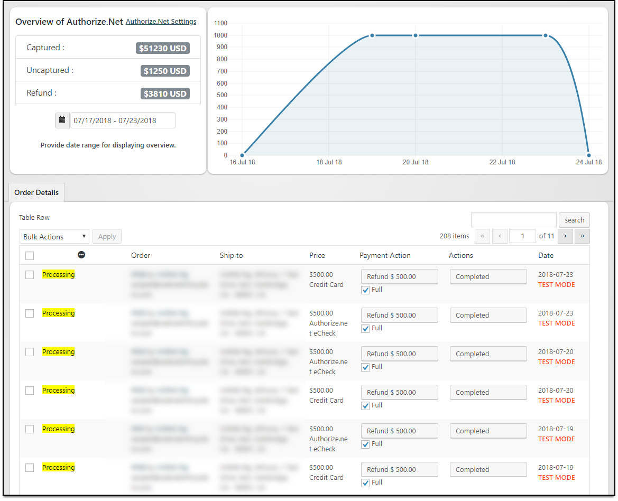Open the Authorize.Net Settings link

click(x=161, y=21)
